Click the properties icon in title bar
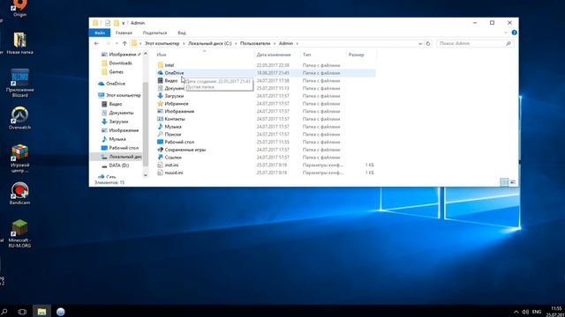Screen dimensions: 565x317 click(108, 23)
